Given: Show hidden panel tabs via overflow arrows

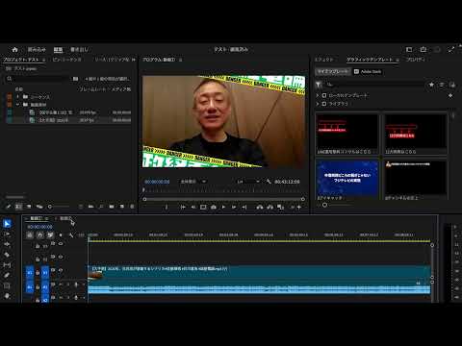Looking at the screenshot, I should click(134, 60).
